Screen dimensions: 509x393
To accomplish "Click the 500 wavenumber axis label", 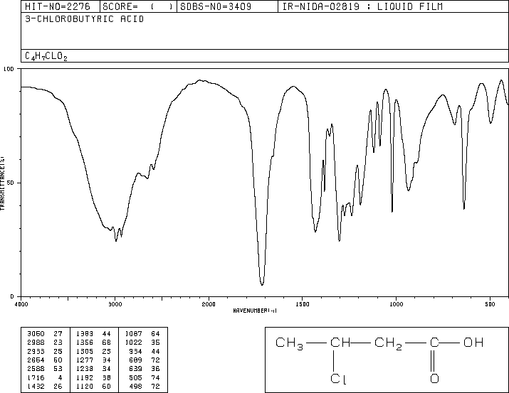I will point(490,304).
